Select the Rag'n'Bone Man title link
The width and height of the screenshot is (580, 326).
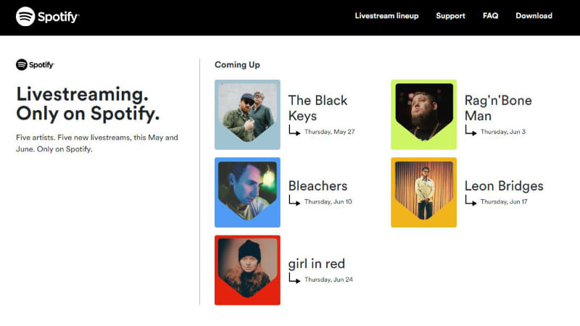[x=498, y=108]
